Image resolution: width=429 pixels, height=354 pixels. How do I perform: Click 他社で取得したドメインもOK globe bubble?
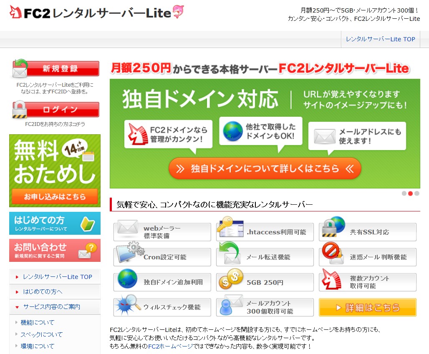[261, 131]
